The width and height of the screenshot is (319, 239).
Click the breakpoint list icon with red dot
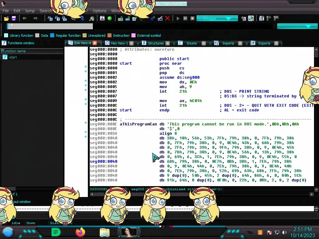point(262,18)
